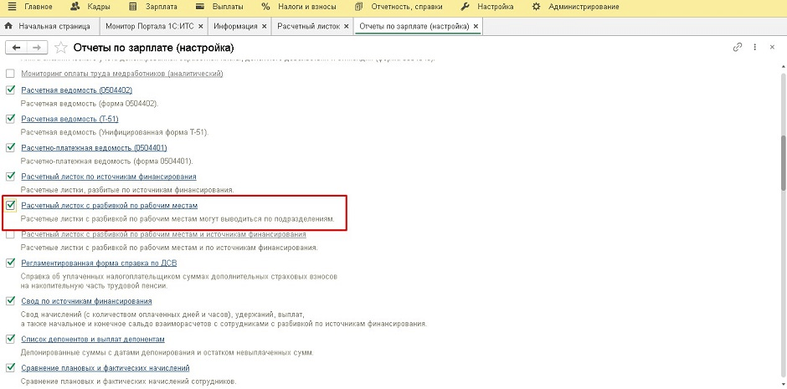Go forward with the right arrow button
Image resolution: width=787 pixels, height=389 pixels.
coord(37,48)
